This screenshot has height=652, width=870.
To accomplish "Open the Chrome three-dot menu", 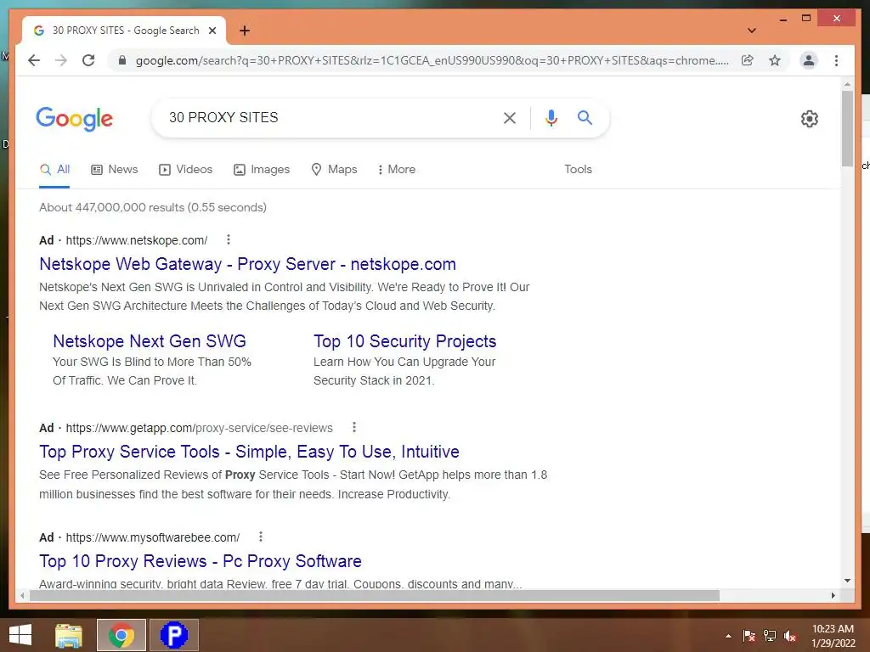I will coord(836,60).
